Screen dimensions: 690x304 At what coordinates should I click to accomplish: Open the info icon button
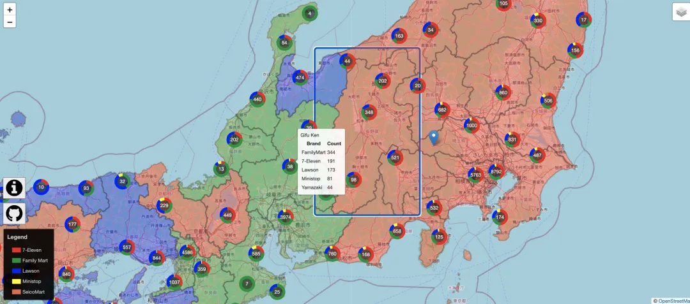tap(15, 188)
